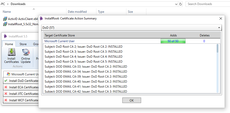Open the Home ribbon tab

click(9, 44)
